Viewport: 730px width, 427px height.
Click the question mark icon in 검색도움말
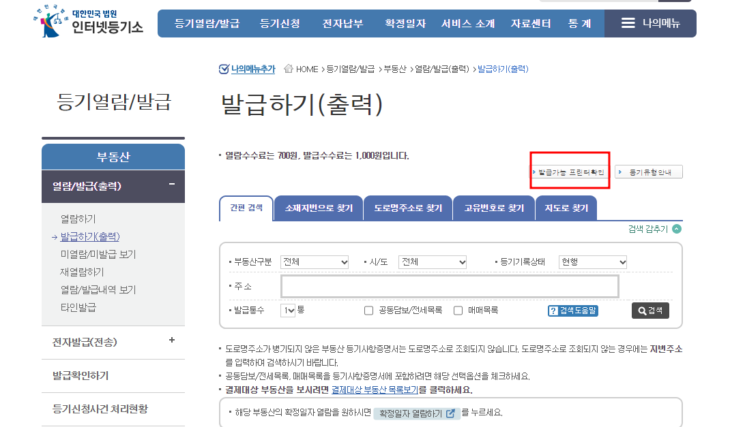point(553,311)
